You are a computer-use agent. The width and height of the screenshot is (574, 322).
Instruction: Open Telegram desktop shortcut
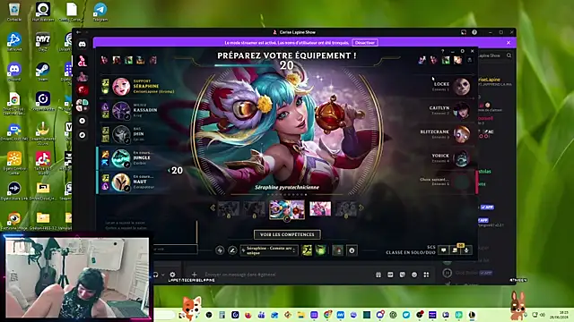point(100,12)
